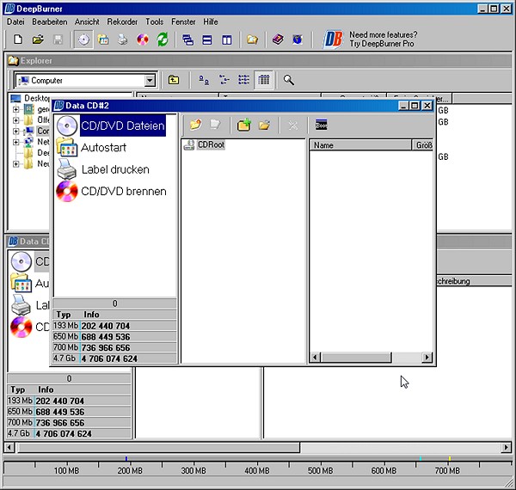Click the 4.7 Gb row in Data CD#2
The image size is (516, 490).
coord(114,358)
